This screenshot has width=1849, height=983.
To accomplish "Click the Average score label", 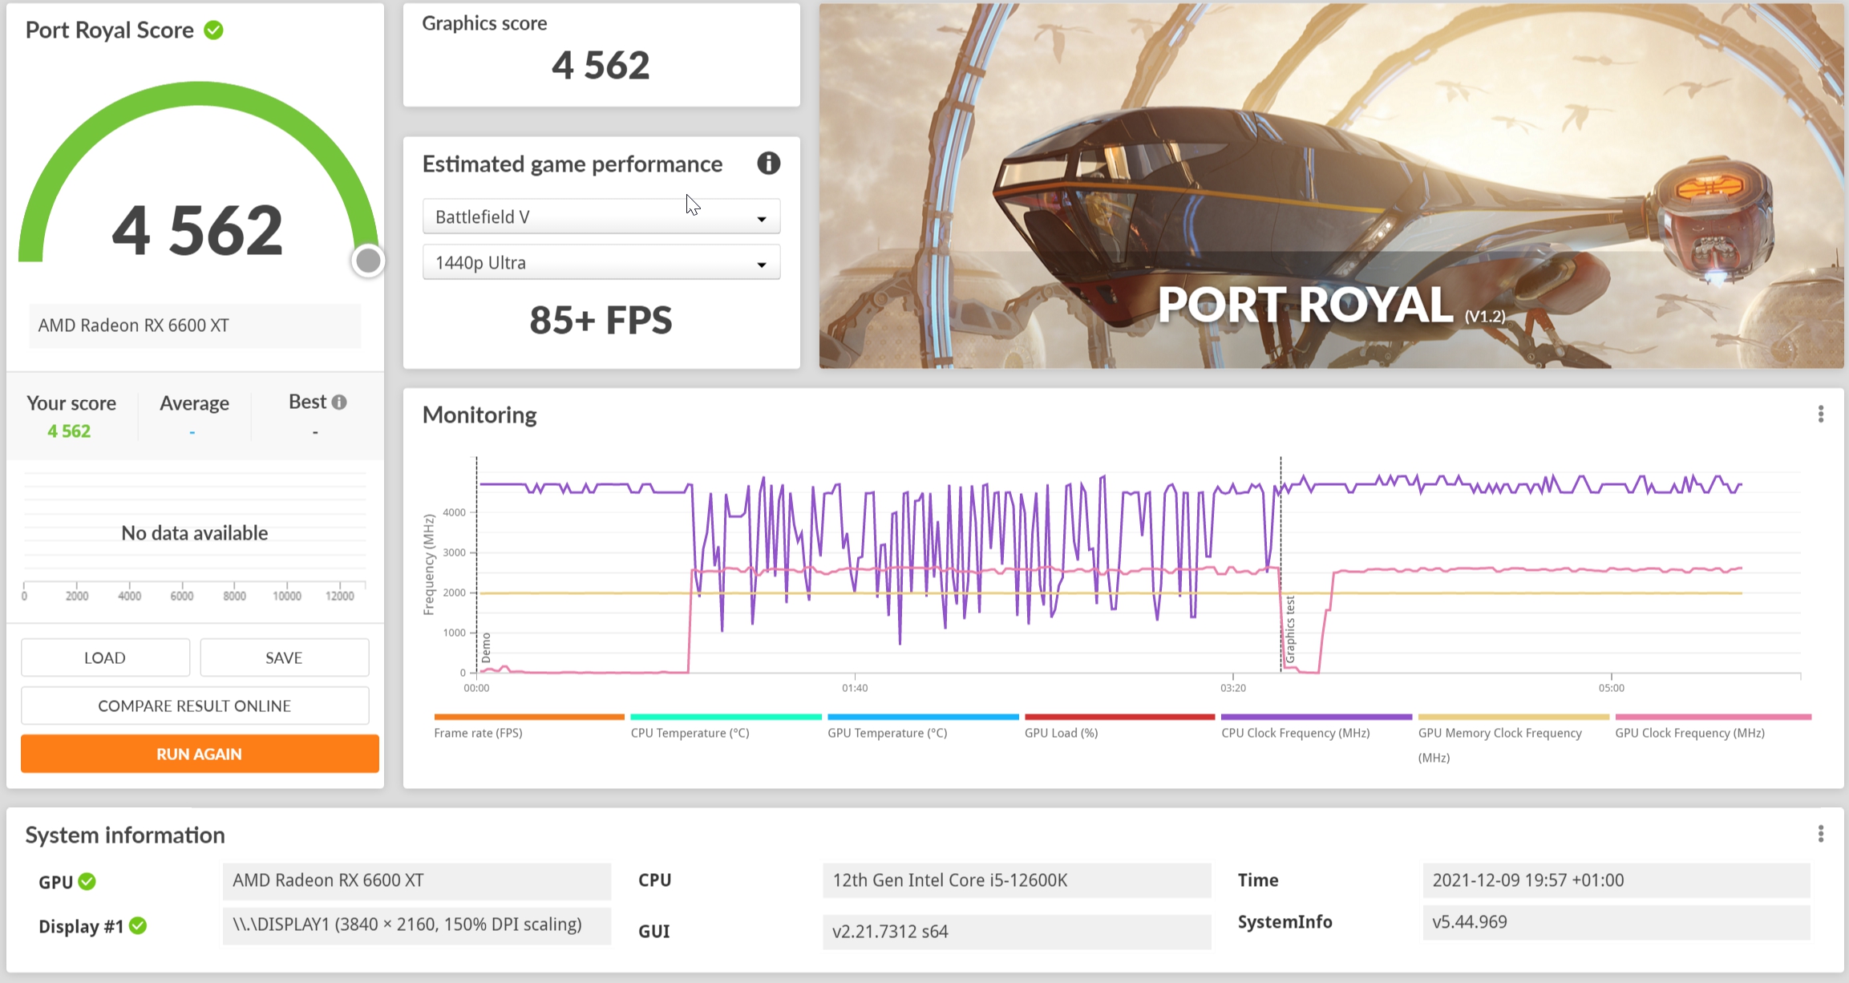I will [194, 403].
